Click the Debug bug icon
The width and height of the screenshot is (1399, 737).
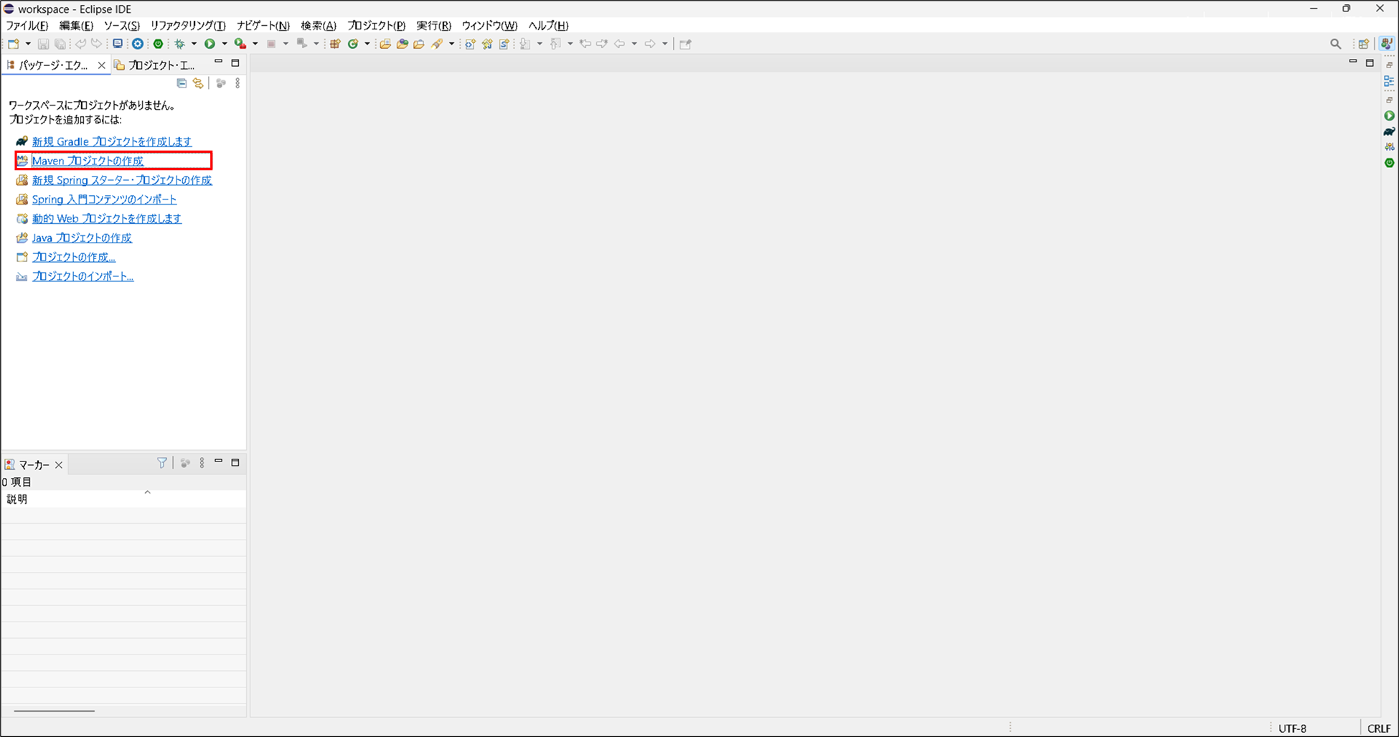pyautogui.click(x=180, y=44)
